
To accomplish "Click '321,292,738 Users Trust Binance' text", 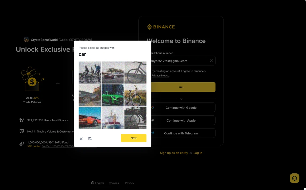I will [48, 120].
